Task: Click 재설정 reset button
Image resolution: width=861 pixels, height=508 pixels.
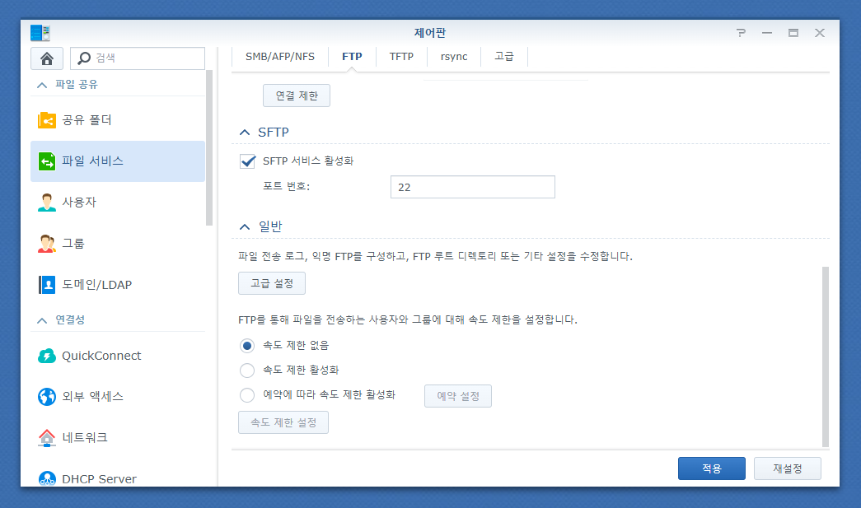Action: point(788,468)
